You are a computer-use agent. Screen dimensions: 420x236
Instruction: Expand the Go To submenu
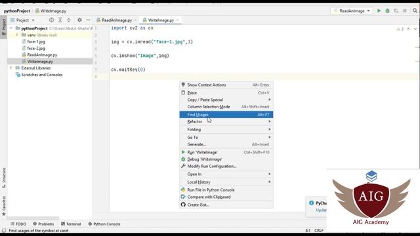click(226, 137)
